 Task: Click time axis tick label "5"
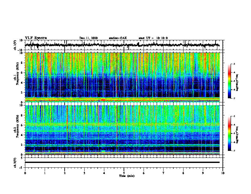click(124, 173)
